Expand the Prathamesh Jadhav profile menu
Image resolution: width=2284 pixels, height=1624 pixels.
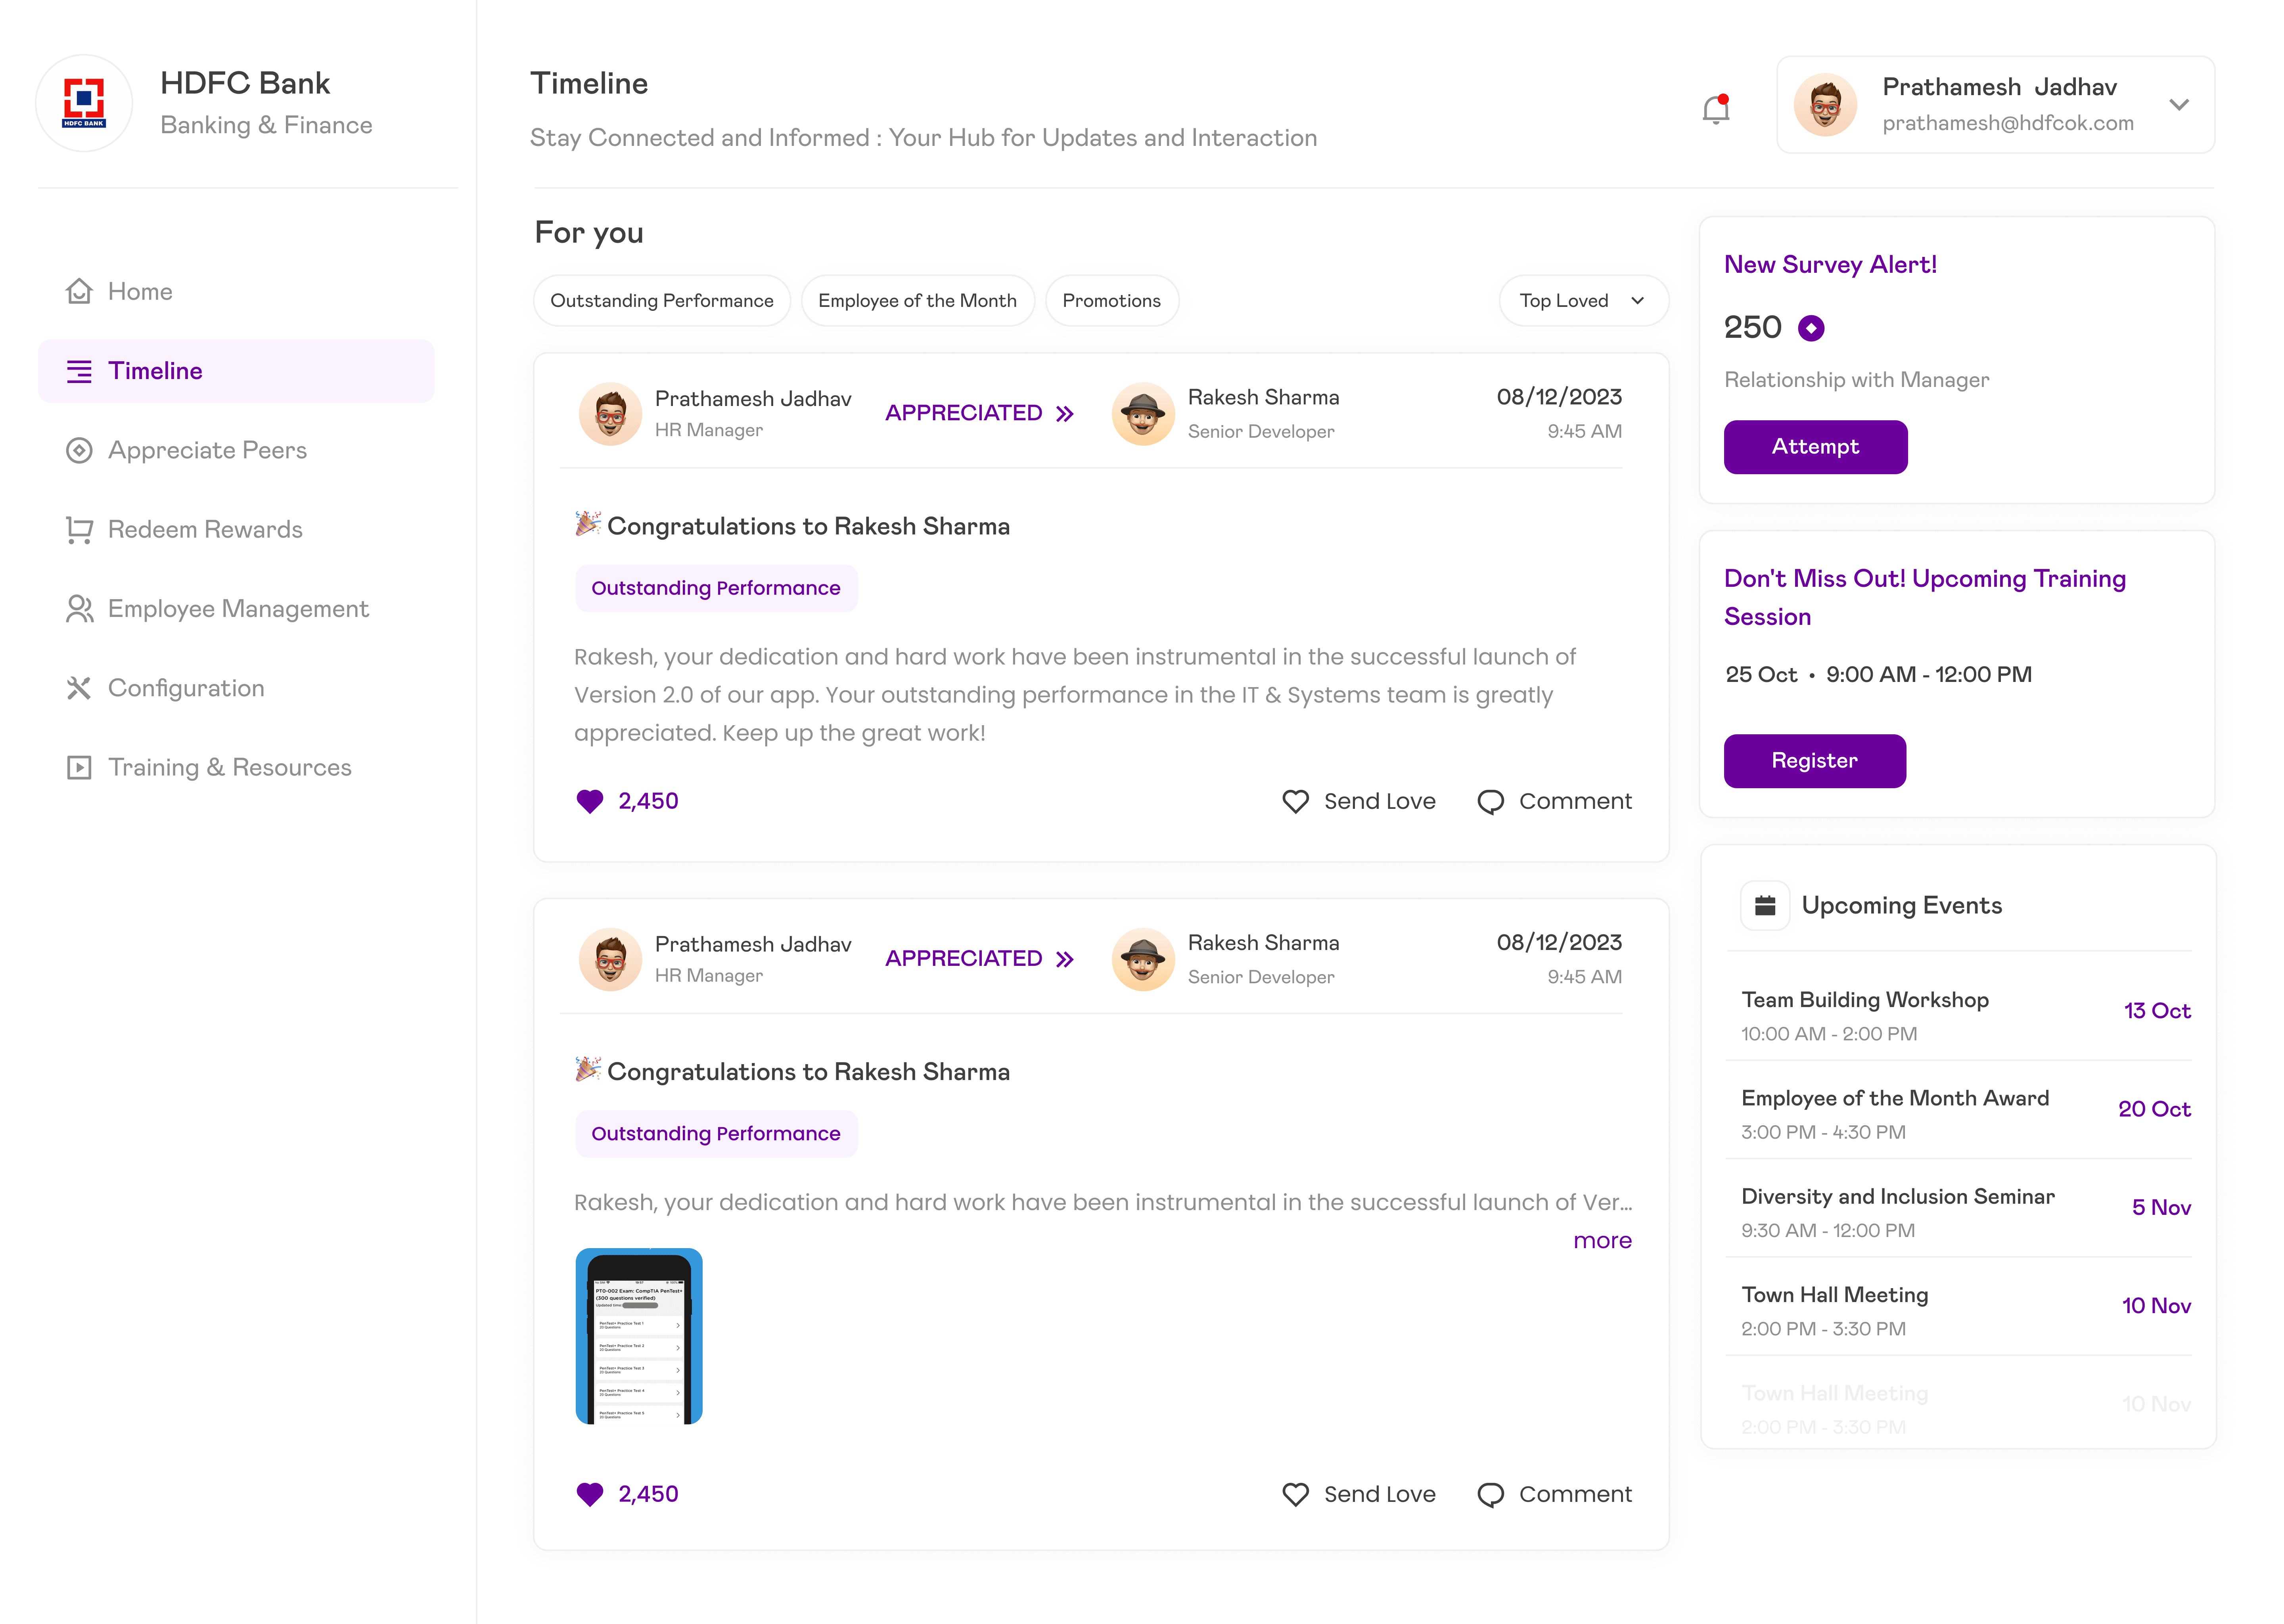[2179, 104]
